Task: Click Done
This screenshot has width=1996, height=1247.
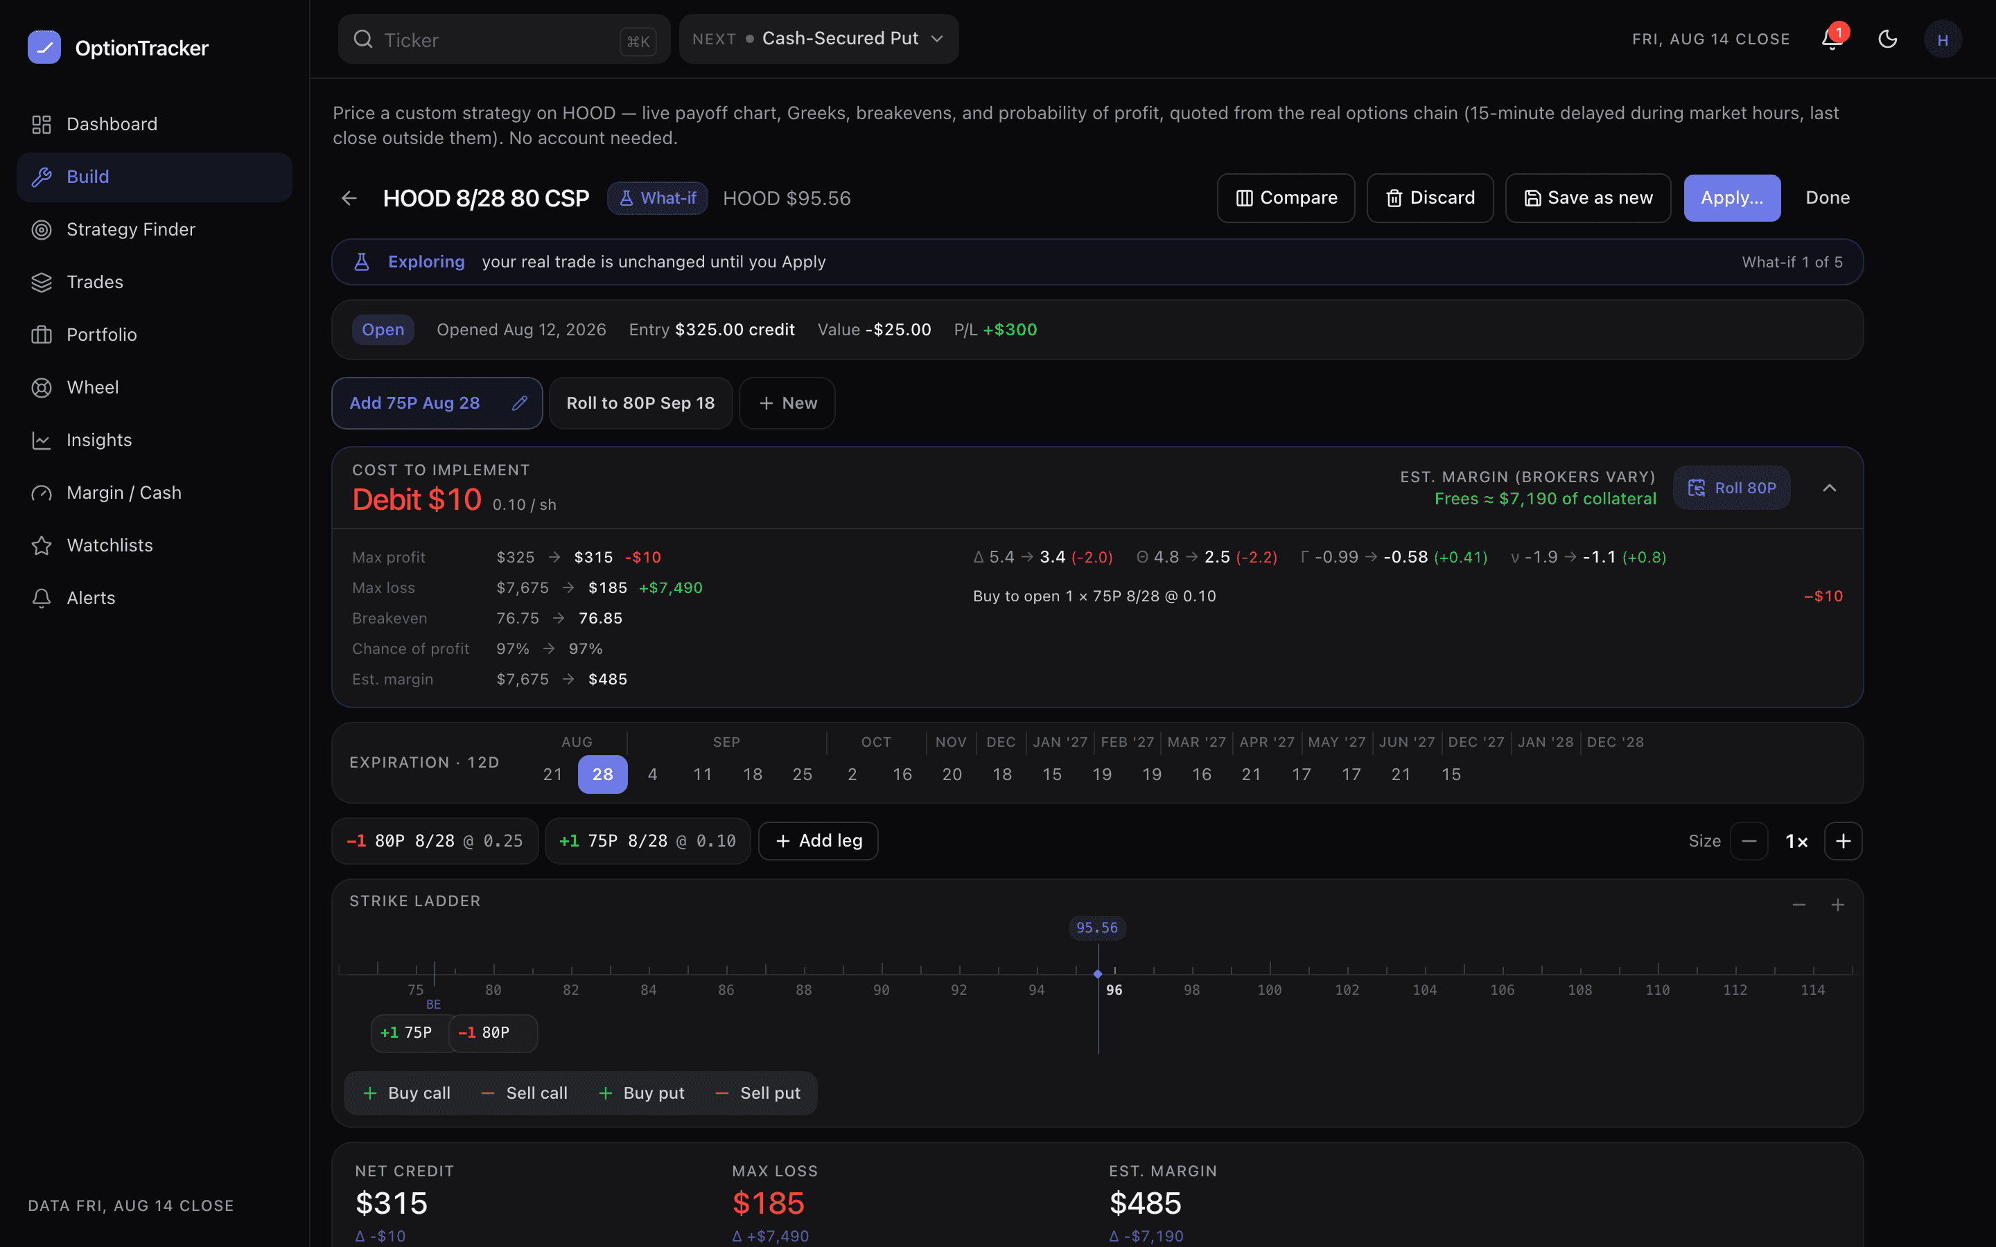Action: pos(1827,198)
